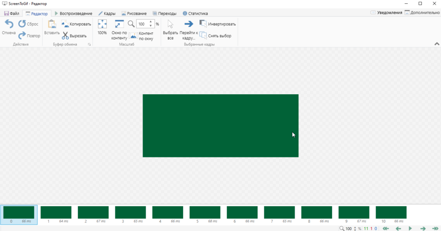Click the Cut (Вырезать) scissors icon
This screenshot has height=231, width=441.
click(65, 36)
